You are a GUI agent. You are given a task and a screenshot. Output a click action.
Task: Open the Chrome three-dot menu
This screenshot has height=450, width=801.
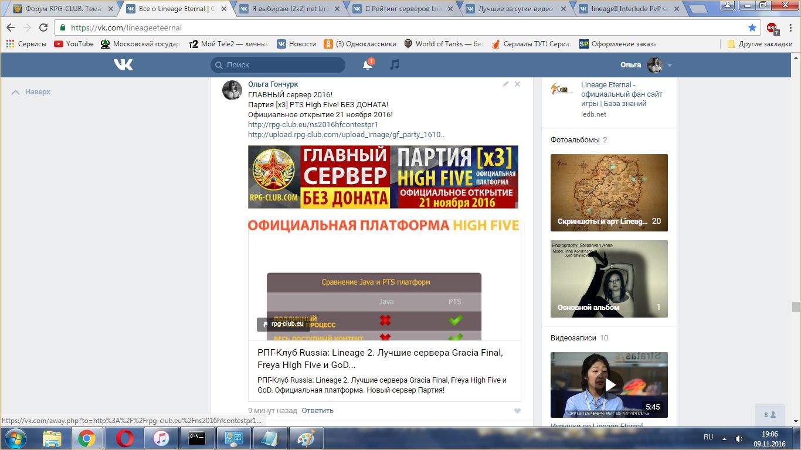pos(789,28)
